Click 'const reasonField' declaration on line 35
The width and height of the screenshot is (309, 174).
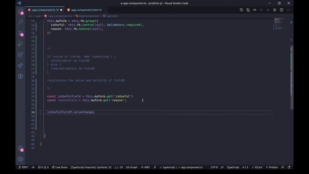click(x=62, y=100)
